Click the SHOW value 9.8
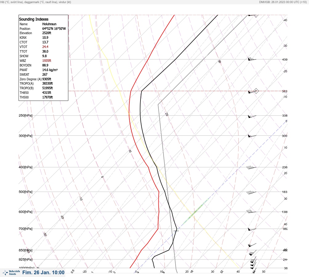 click(44, 56)
